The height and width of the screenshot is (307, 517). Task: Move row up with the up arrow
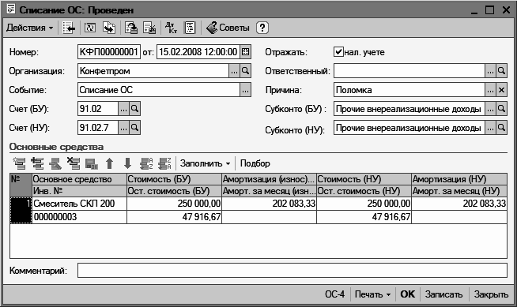click(x=109, y=163)
